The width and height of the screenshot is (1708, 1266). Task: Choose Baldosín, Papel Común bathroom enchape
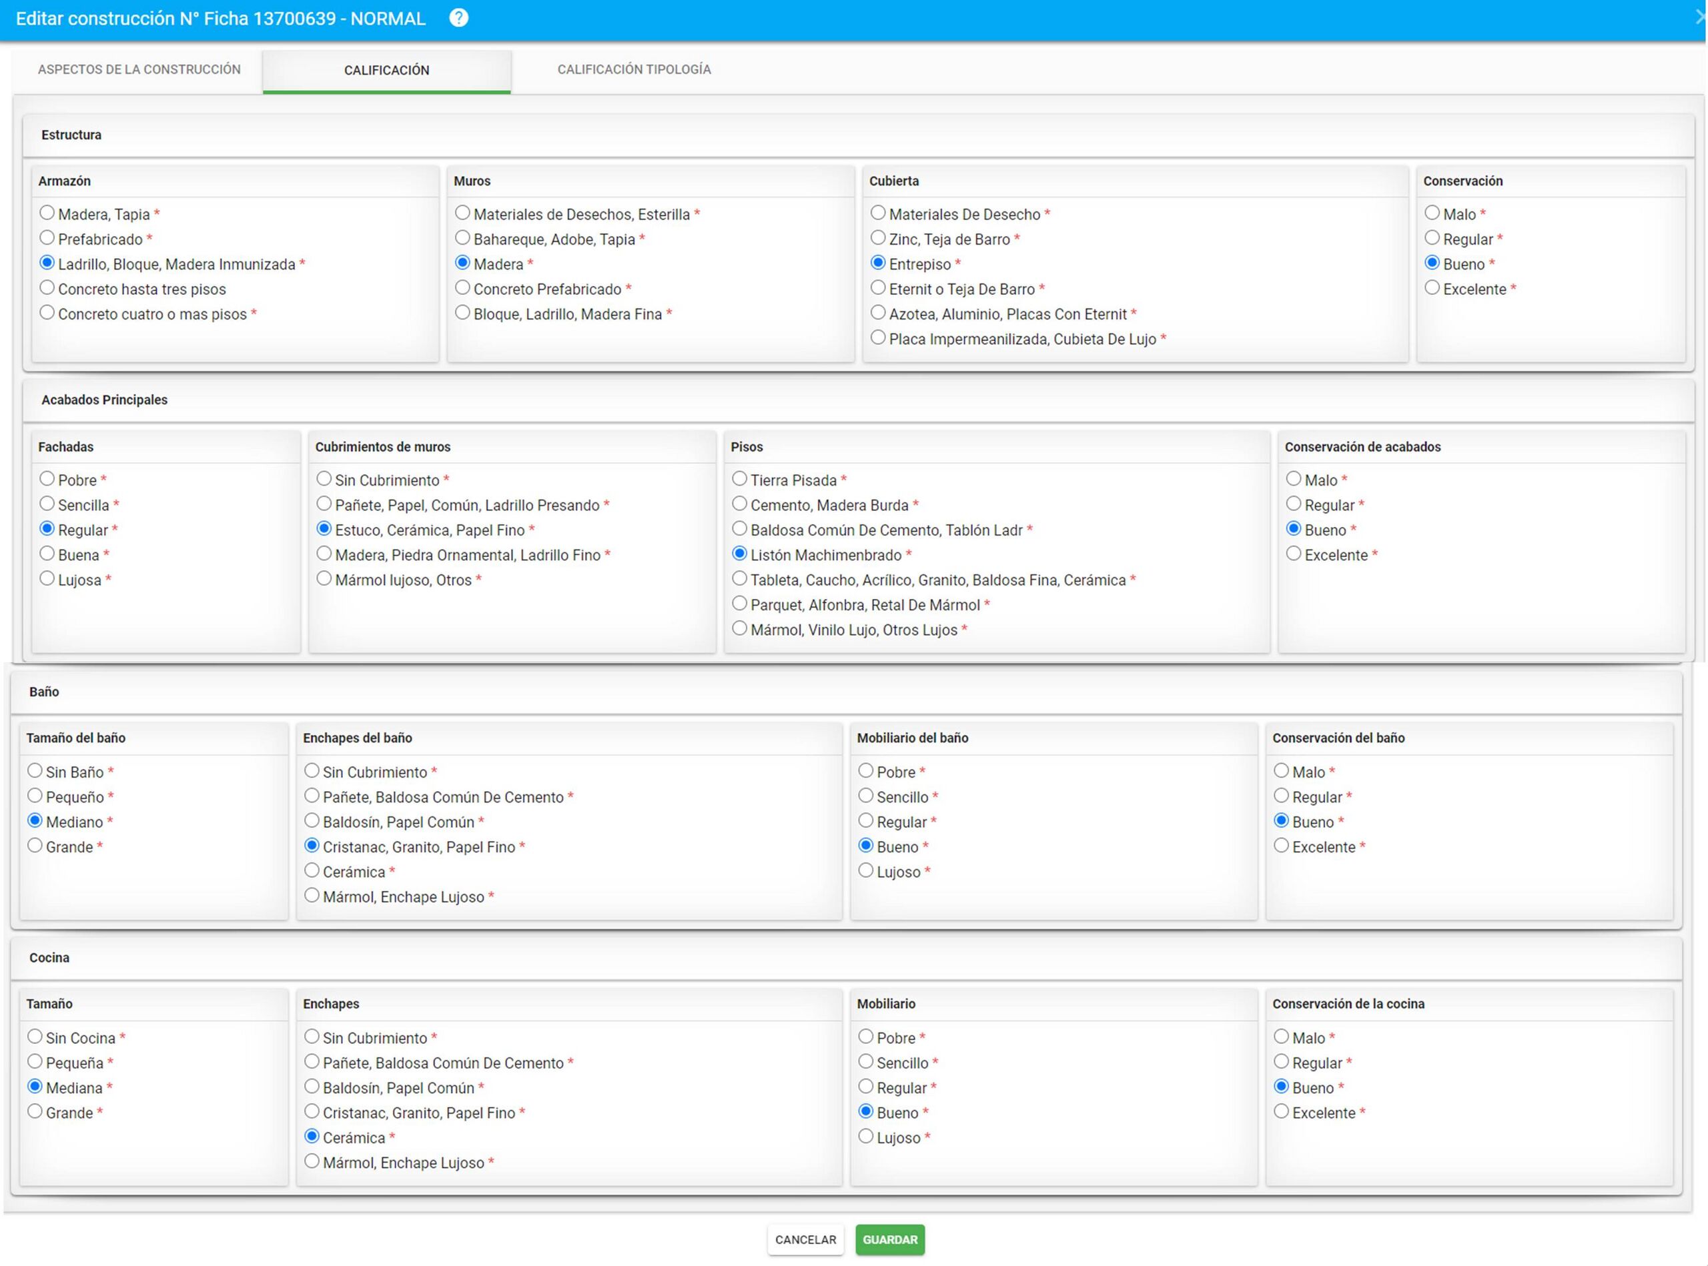(312, 820)
